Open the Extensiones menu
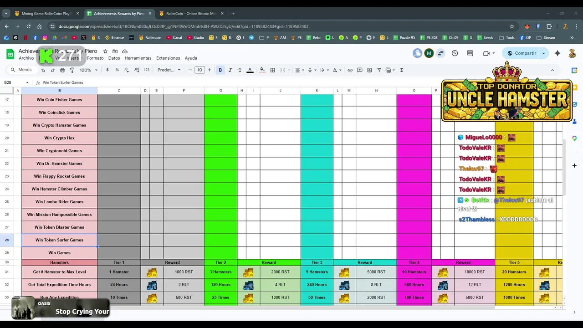 coord(168,58)
